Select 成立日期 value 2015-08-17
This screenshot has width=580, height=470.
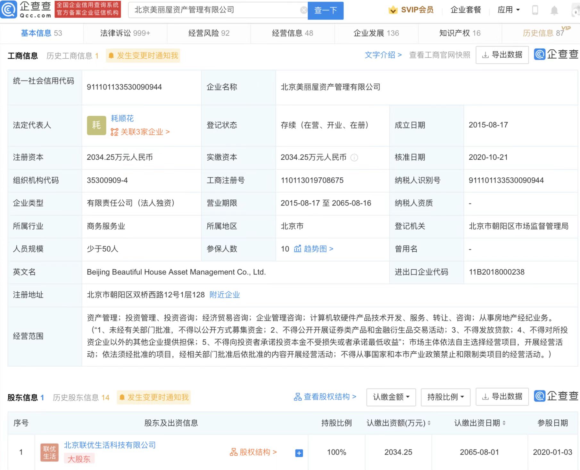click(488, 125)
